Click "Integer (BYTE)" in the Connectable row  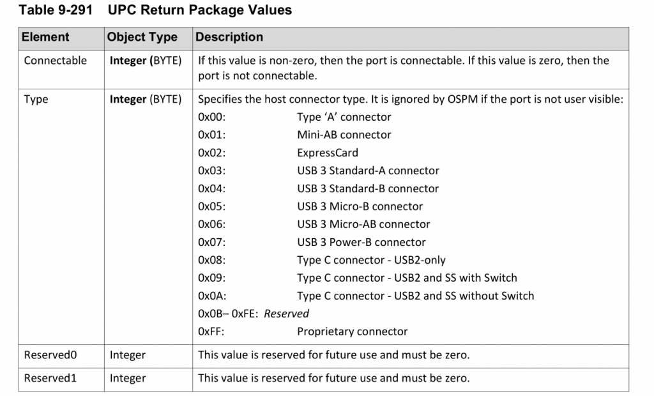[146, 61]
